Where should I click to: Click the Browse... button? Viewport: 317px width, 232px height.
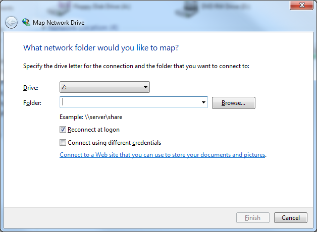[234, 103]
